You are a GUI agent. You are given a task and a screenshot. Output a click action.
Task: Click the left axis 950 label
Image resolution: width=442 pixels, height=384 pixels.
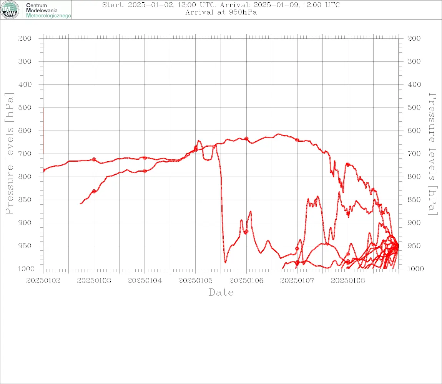25,246
